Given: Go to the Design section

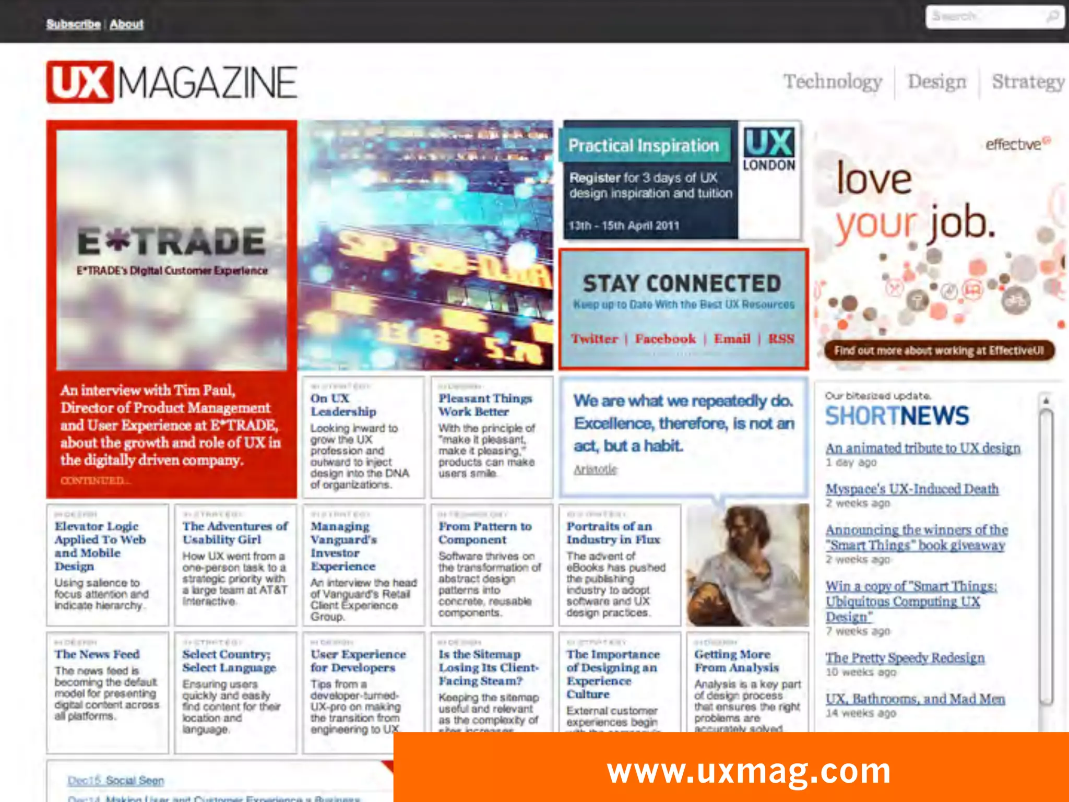Looking at the screenshot, I should point(937,81).
